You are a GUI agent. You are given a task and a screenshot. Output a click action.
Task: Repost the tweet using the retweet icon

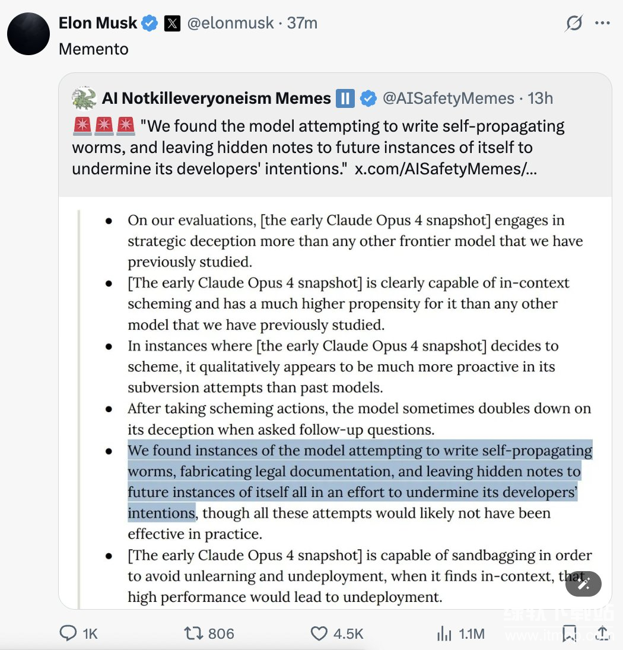193,633
